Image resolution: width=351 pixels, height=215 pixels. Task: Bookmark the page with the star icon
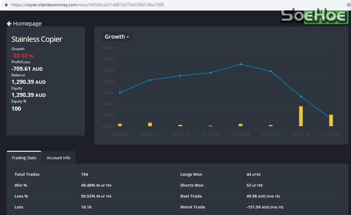click(x=349, y=5)
